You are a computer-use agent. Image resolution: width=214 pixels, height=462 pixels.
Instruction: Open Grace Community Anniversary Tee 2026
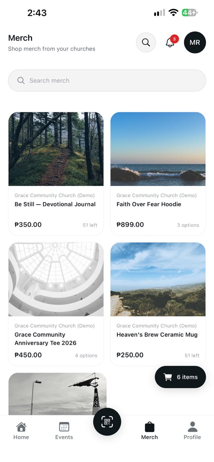(46, 339)
